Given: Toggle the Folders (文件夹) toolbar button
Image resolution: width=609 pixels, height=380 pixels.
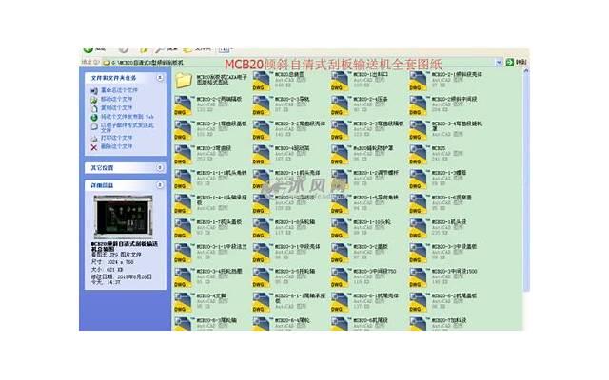Looking at the screenshot, I should [x=198, y=49].
